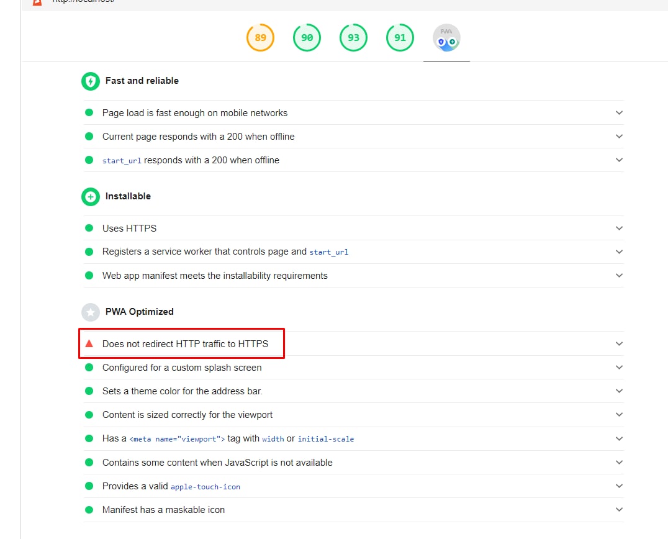Click the Fast and reliable shield icon
The image size is (668, 539).
point(90,81)
